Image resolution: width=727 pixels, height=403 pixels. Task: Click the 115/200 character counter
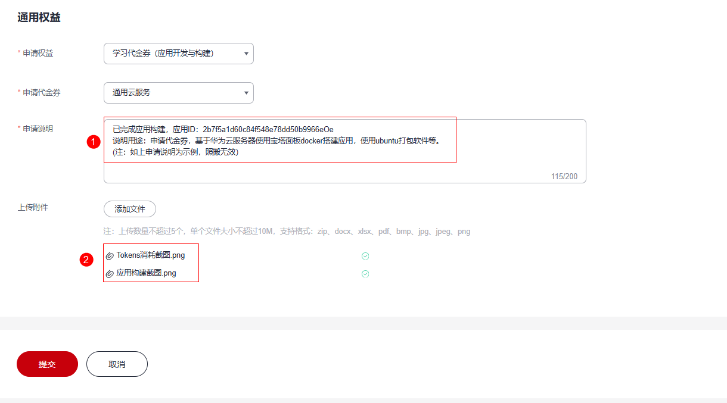point(564,177)
